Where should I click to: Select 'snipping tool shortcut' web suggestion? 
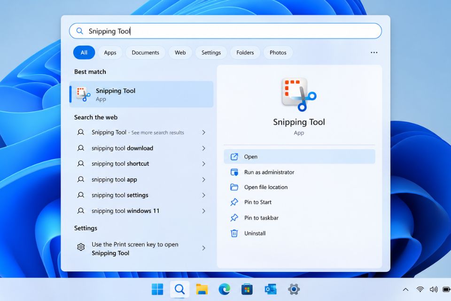[141, 164]
